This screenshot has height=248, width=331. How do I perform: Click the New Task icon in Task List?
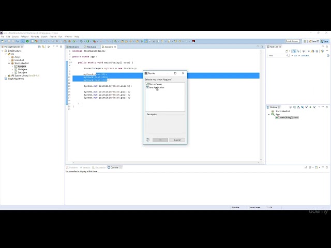click(287, 51)
